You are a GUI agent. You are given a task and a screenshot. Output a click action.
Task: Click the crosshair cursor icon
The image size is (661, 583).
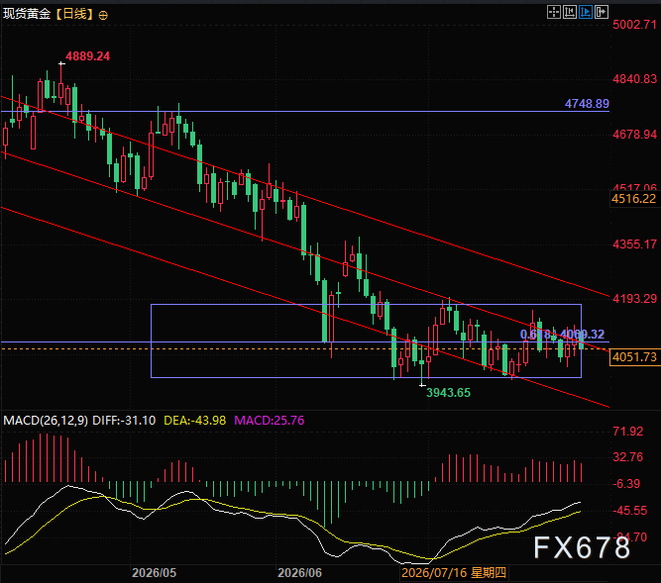pyautogui.click(x=554, y=12)
